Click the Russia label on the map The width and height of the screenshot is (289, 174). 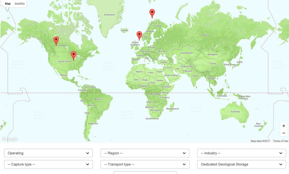[x=206, y=35]
